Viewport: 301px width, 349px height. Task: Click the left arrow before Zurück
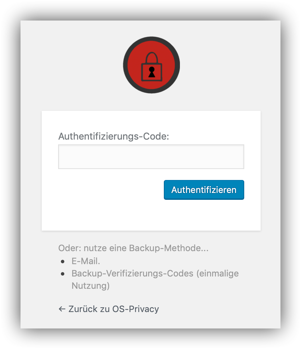(x=62, y=309)
